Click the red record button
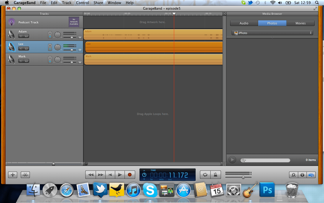The height and width of the screenshot is (203, 324). [x=130, y=175]
